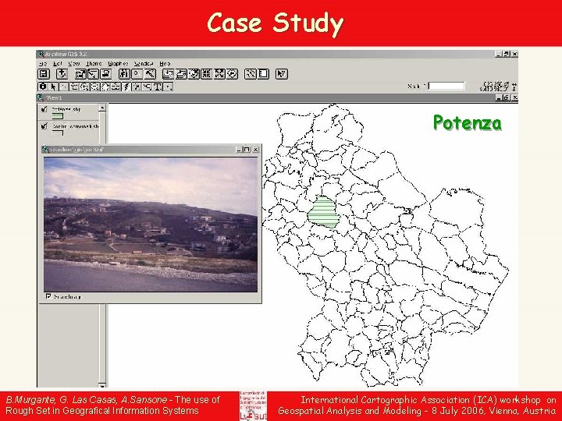Click the image window title icon
Viewport: 562px width, 421px height.
[45, 149]
